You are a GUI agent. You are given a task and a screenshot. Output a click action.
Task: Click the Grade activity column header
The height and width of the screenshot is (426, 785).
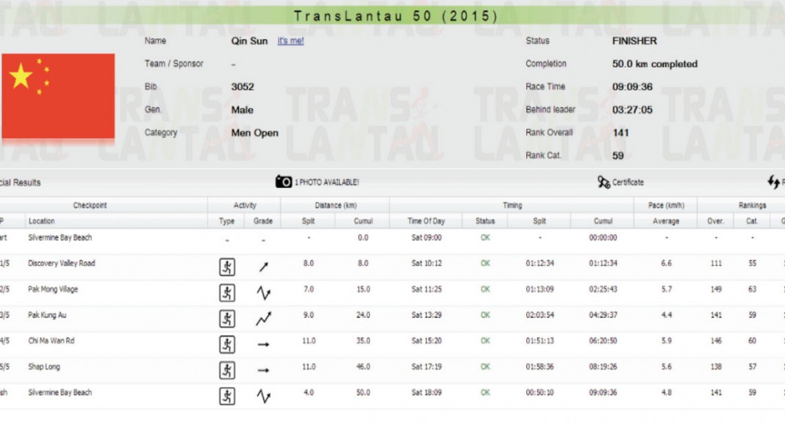(263, 221)
